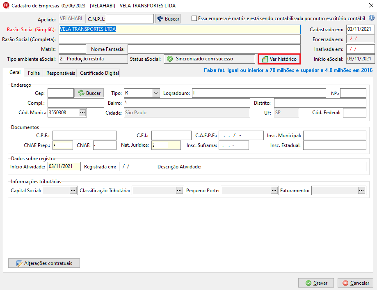Click the C.N.P.J. input field
Image resolution: width=377 pixels, height=290 pixels.
(x=130, y=18)
